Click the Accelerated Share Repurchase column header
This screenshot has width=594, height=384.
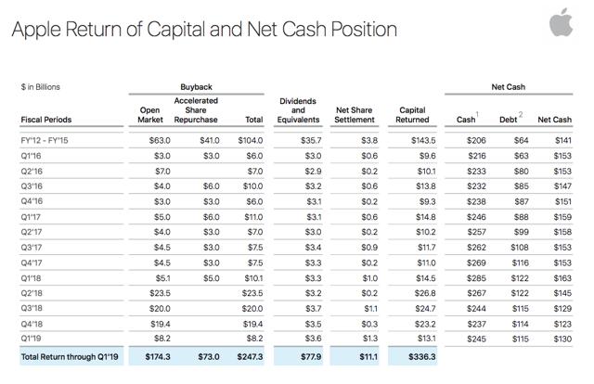(197, 109)
